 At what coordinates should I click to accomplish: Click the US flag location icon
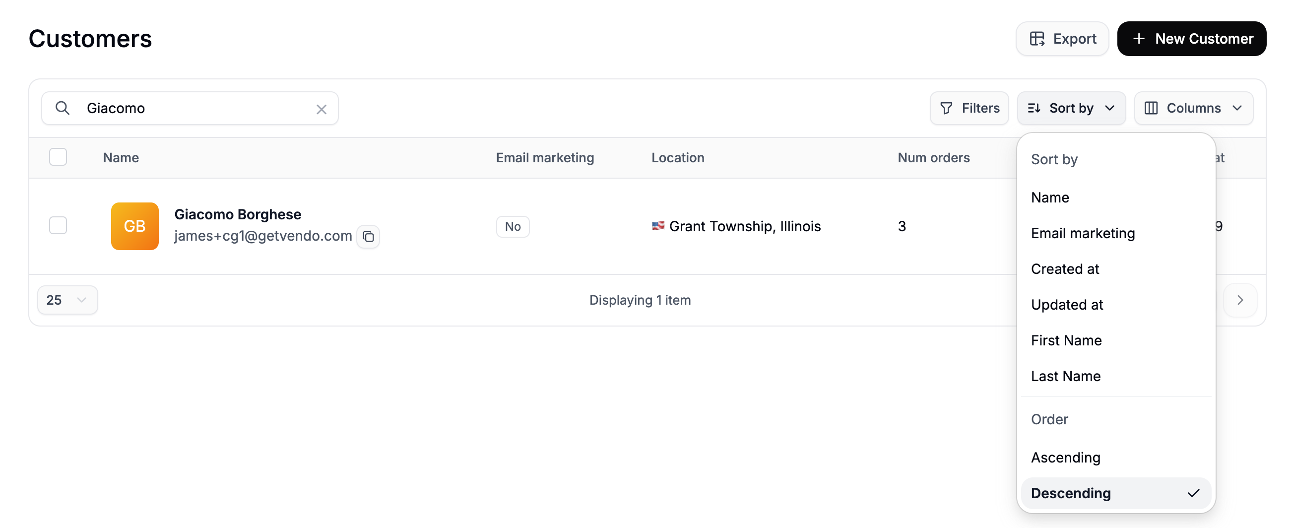coord(657,226)
